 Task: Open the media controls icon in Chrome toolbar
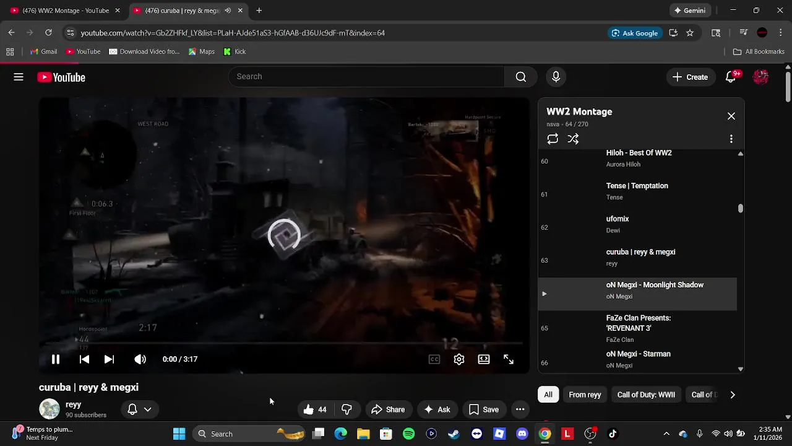tap(743, 33)
